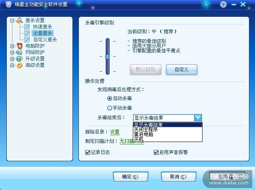Open the 杀毒结束后 dropdown arrow

click(198, 118)
